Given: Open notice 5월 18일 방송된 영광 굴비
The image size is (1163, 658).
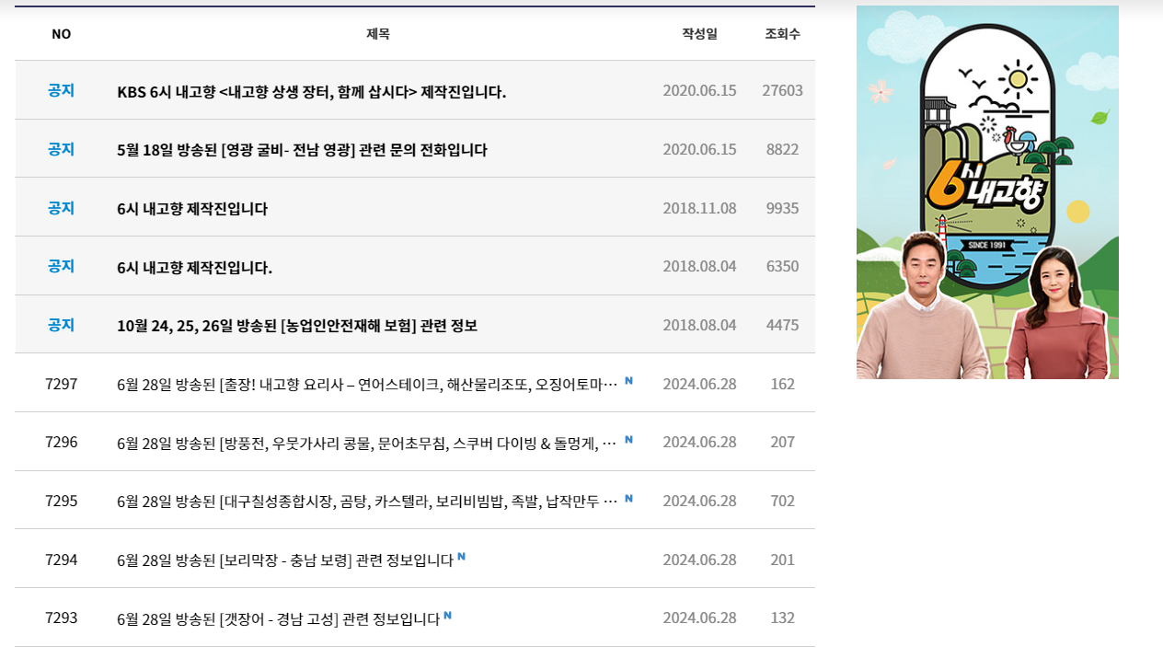Looking at the screenshot, I should [302, 149].
